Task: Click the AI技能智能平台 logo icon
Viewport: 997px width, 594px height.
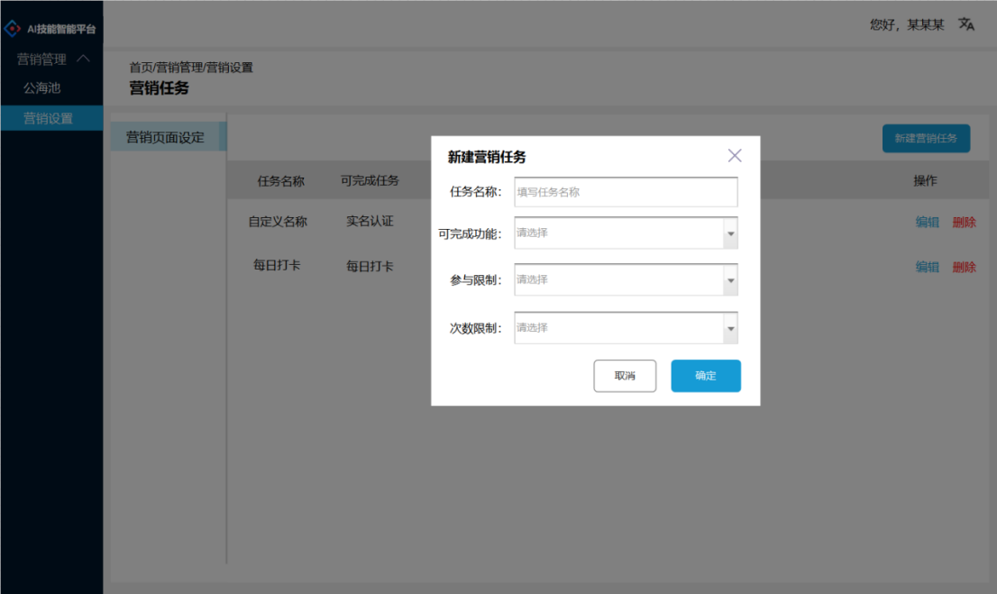Action: 12,26
